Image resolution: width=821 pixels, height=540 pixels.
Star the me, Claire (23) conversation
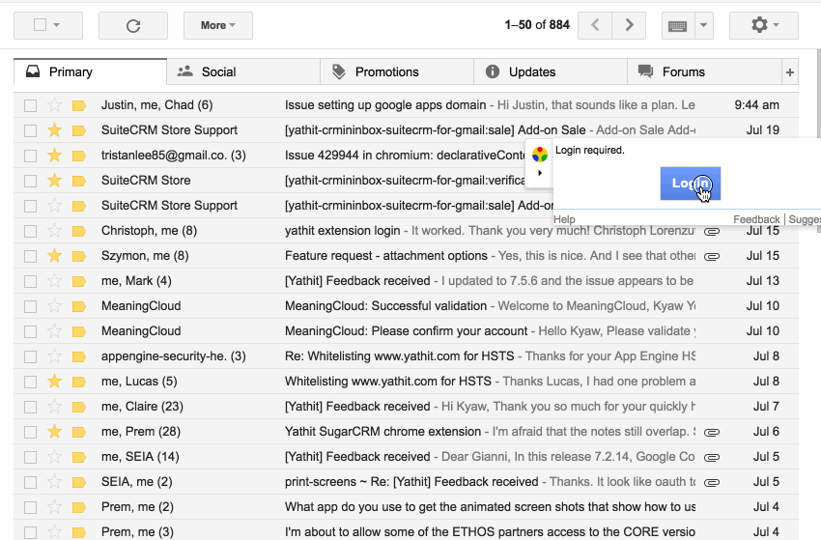tap(54, 407)
